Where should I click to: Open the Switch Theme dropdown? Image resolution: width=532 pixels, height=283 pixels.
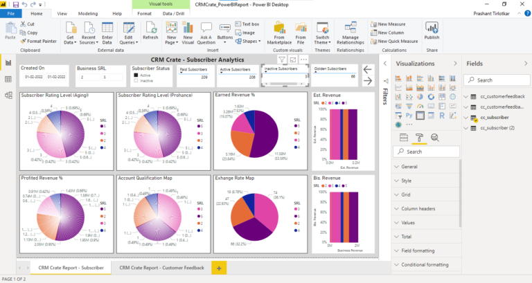coord(322,33)
